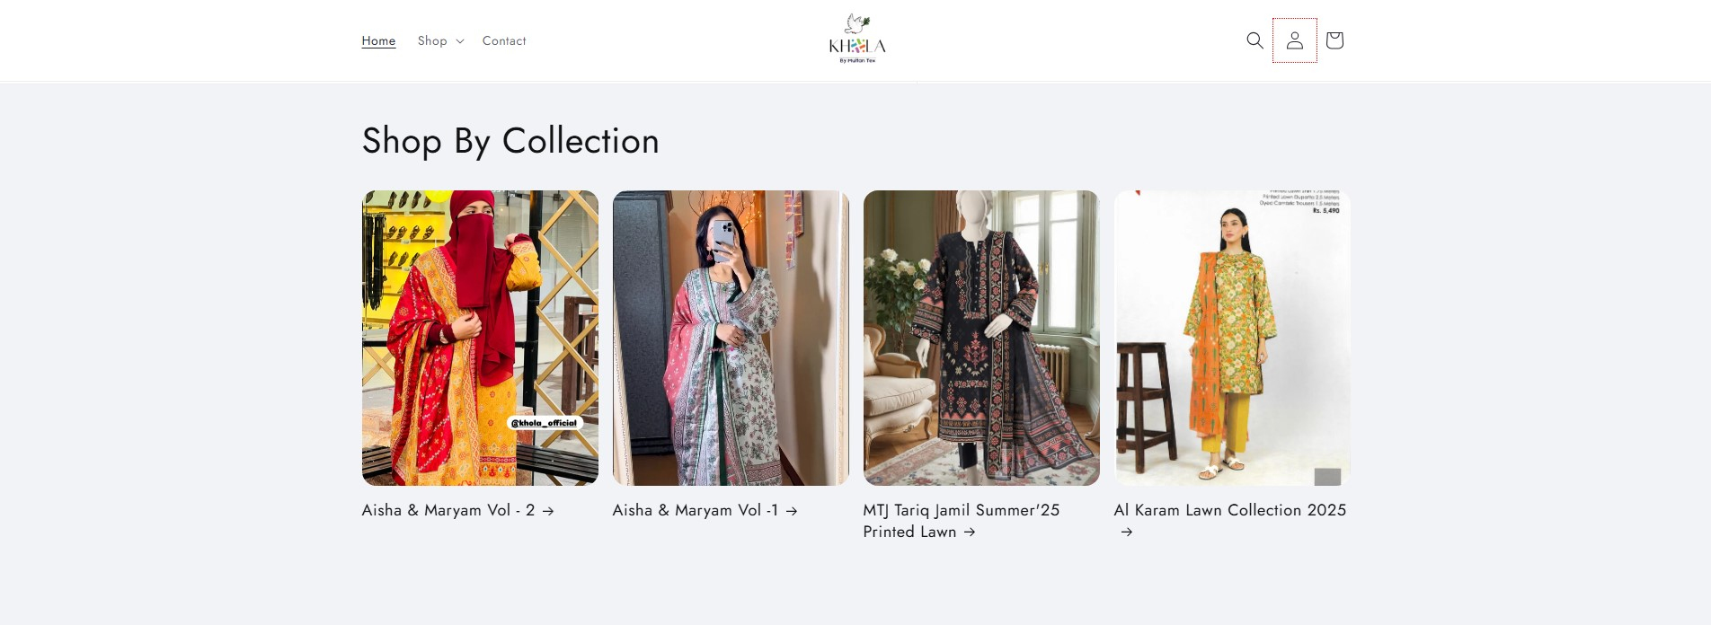
Task: Click arrow beside Aisha & Maryam Vol -1
Action: 792,511
